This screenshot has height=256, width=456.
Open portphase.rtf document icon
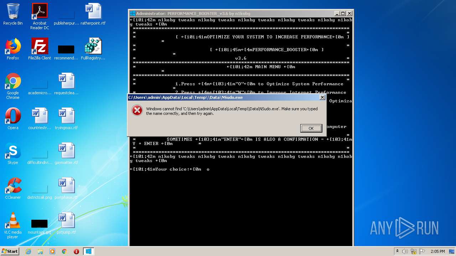tap(66, 188)
